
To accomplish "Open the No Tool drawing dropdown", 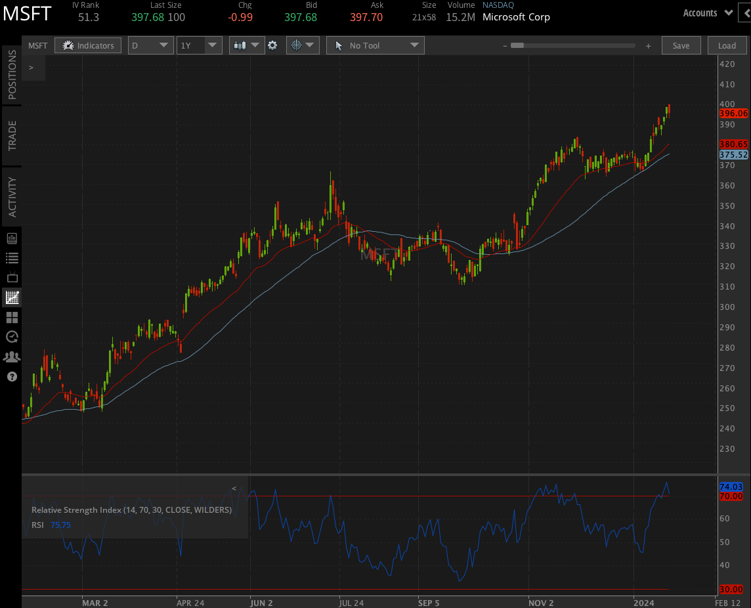I will pyautogui.click(x=375, y=45).
